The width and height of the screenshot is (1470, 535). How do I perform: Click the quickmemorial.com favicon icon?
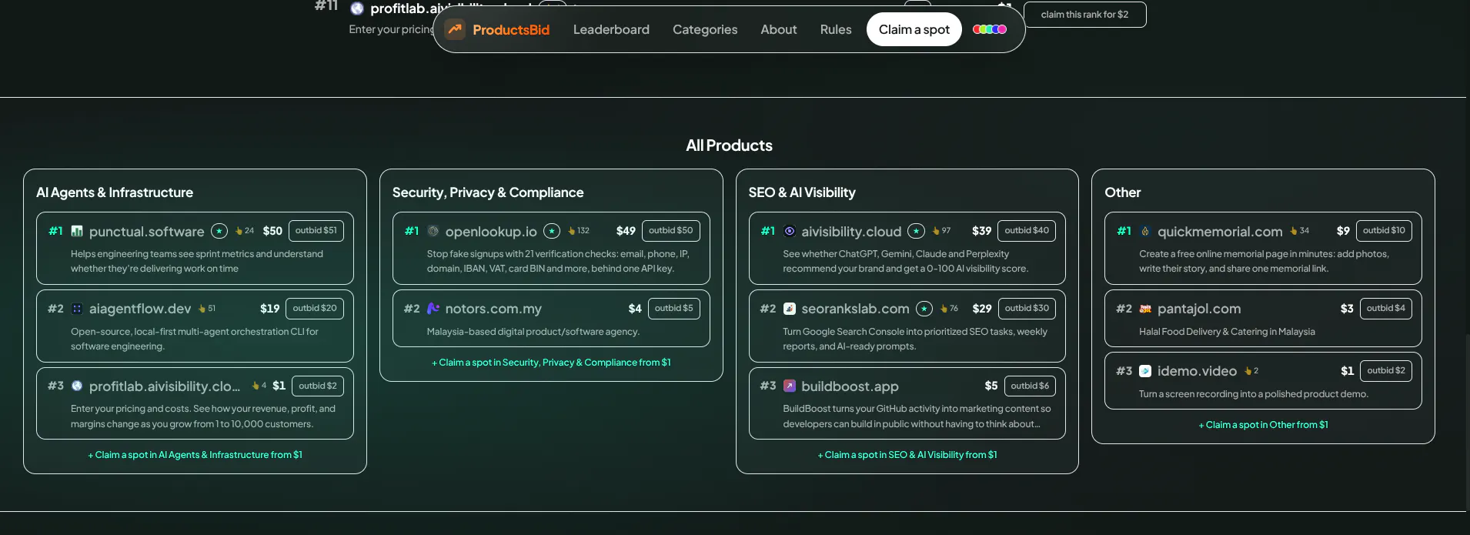(1145, 231)
